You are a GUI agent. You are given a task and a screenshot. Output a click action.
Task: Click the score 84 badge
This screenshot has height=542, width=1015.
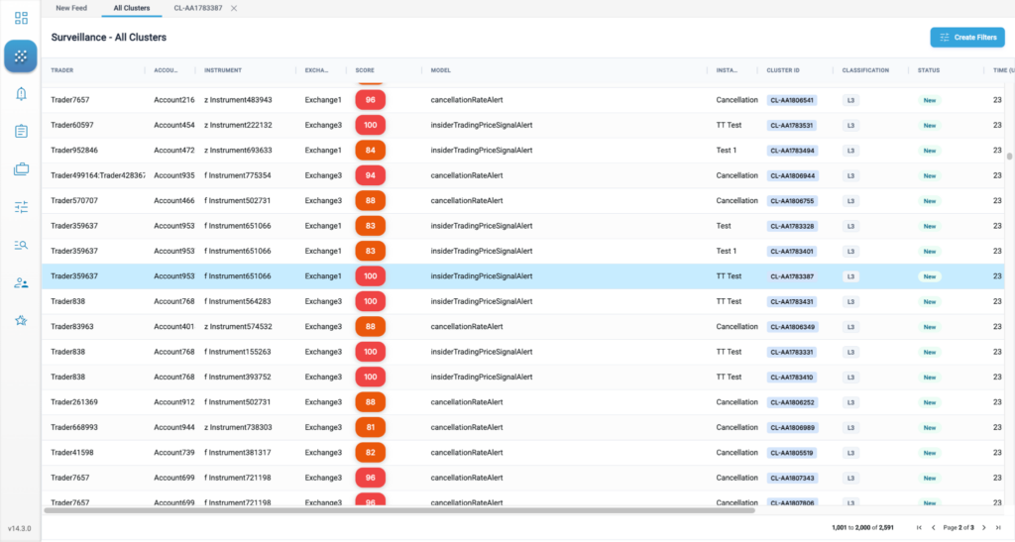click(371, 151)
